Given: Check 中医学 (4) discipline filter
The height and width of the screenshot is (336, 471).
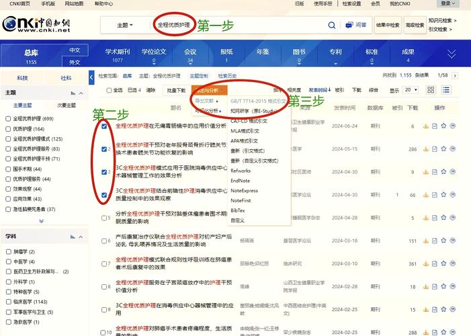Looking at the screenshot, I should 8,261.
